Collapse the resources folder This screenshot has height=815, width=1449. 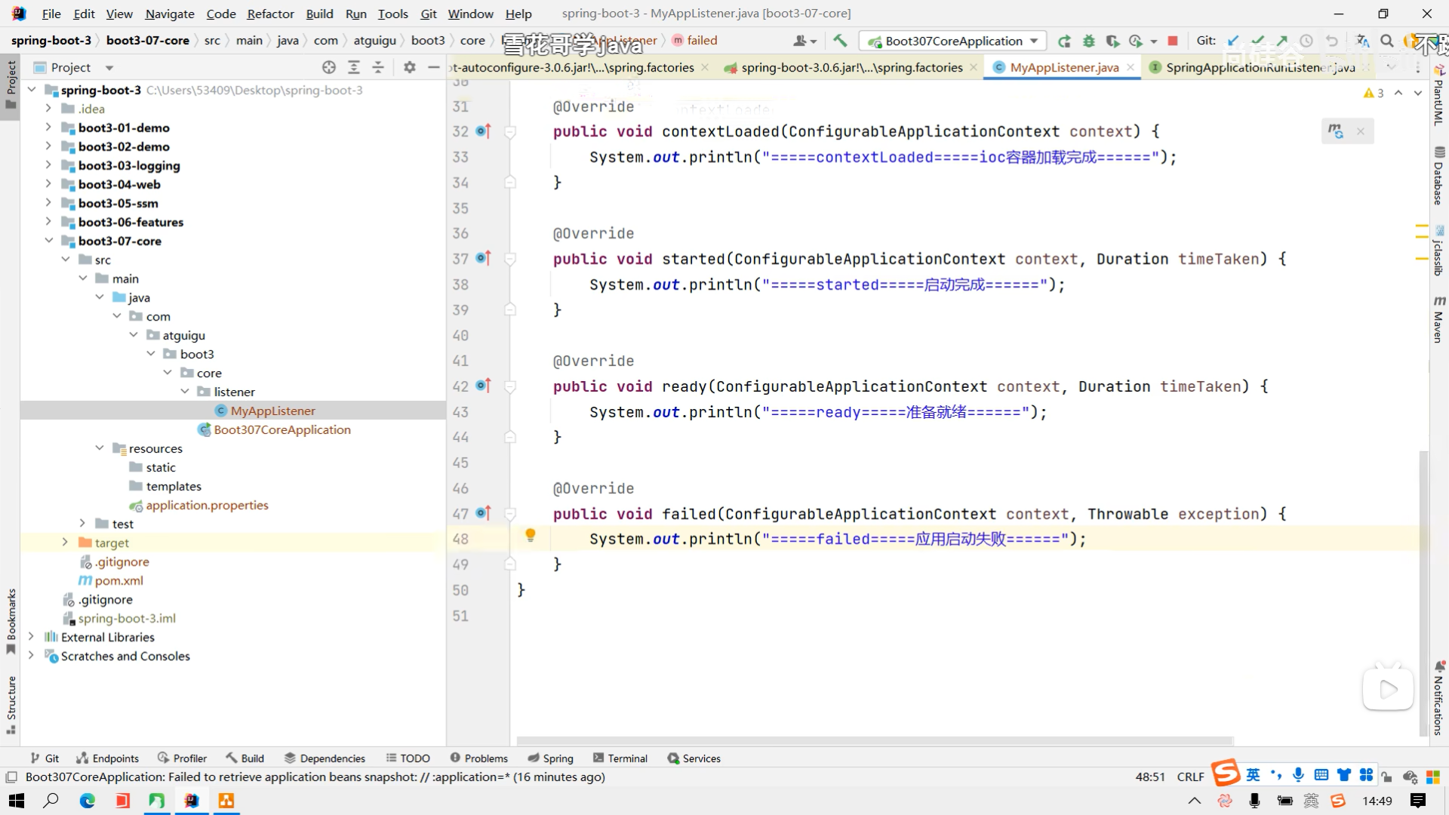(100, 448)
